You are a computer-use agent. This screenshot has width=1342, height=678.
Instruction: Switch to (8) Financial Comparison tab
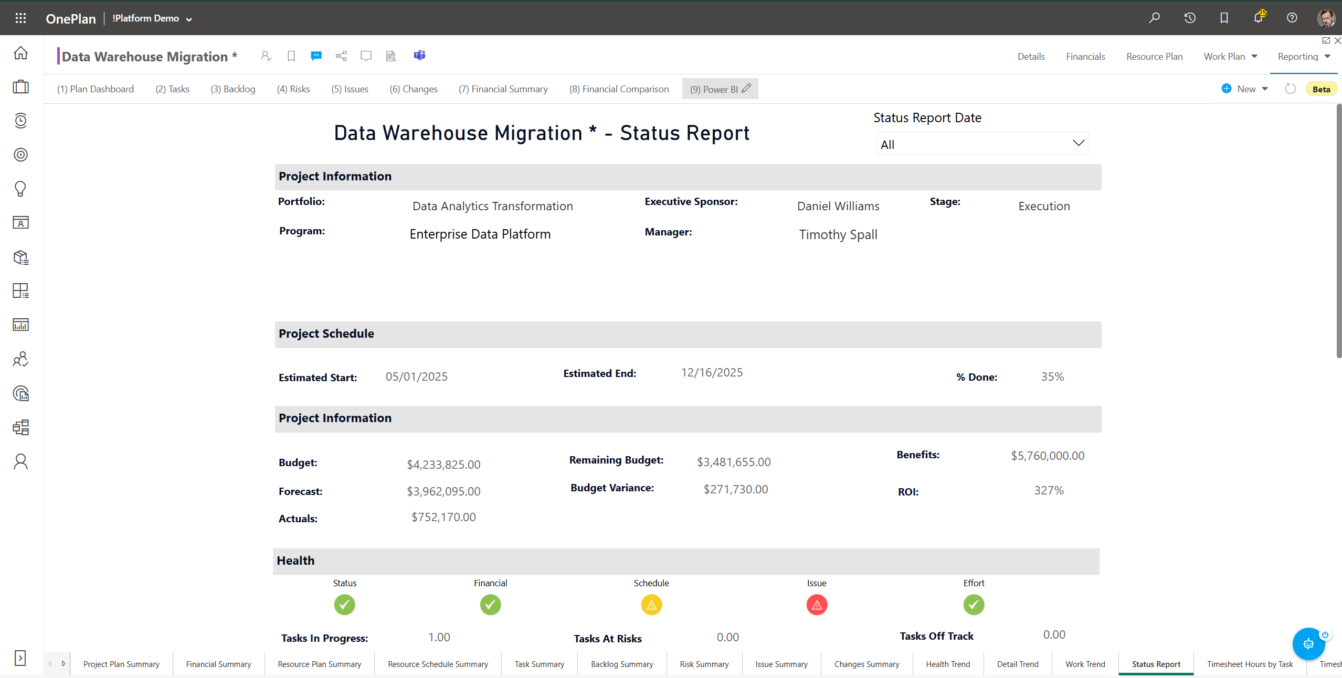point(619,89)
